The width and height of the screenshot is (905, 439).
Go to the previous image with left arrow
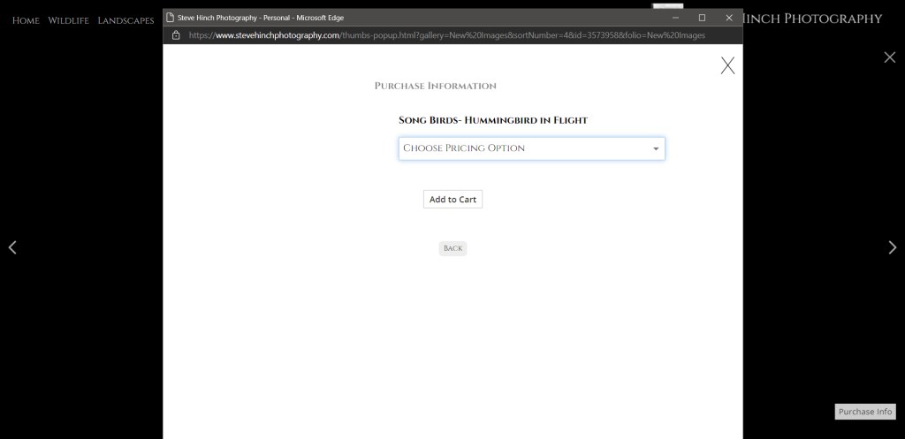12,247
